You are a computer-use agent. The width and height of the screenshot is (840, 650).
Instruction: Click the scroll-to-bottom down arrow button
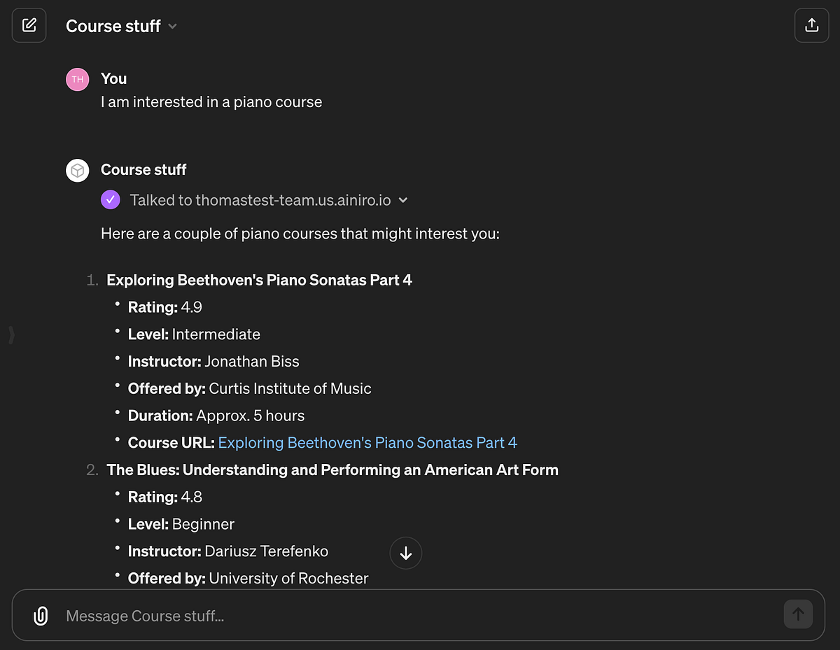(406, 553)
